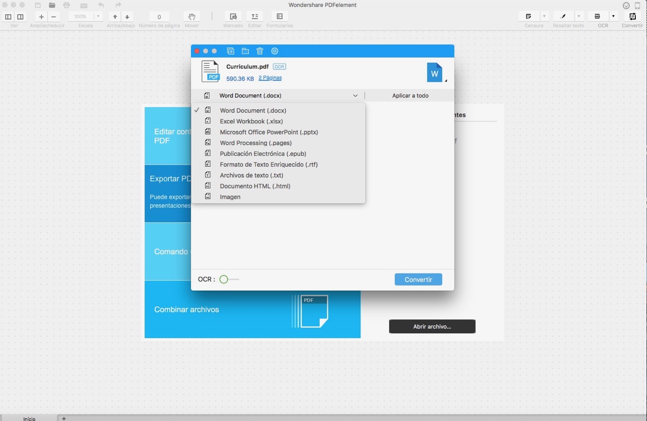Select single page view icon
Viewport: 647px width, 421px height.
tap(8, 17)
